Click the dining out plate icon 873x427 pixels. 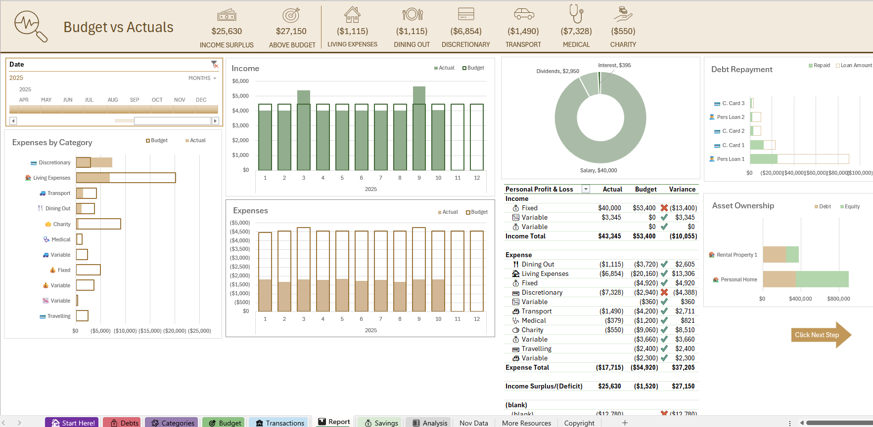pyautogui.click(x=412, y=14)
